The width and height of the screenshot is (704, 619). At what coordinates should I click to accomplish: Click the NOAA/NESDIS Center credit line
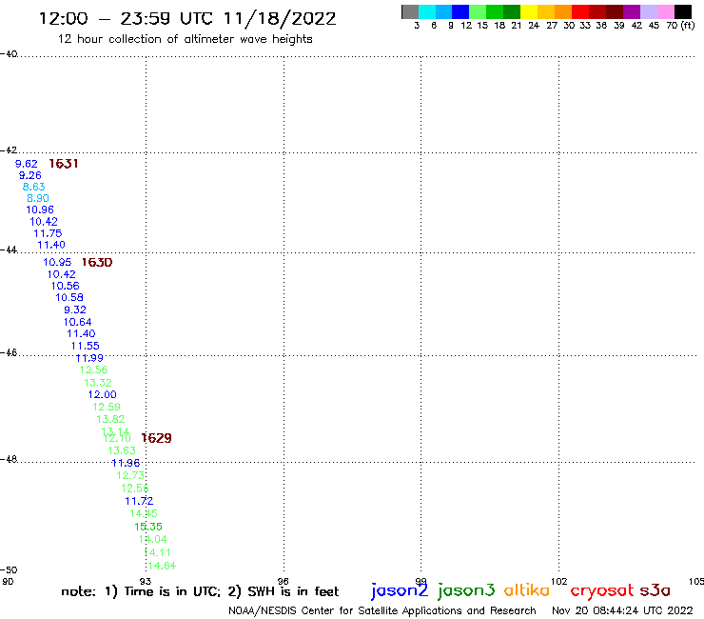tap(382, 610)
